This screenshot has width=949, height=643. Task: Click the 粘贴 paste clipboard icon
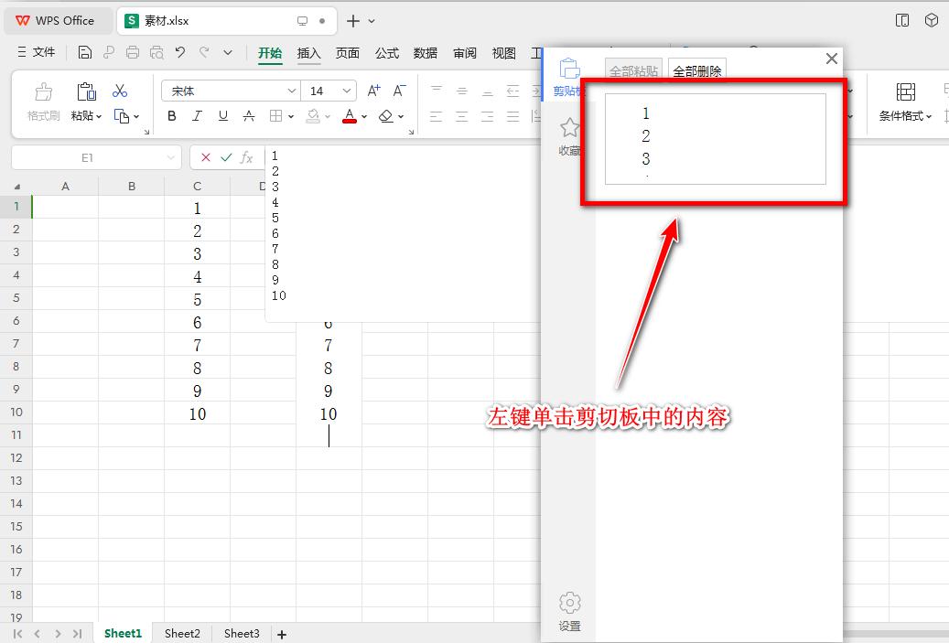[87, 91]
